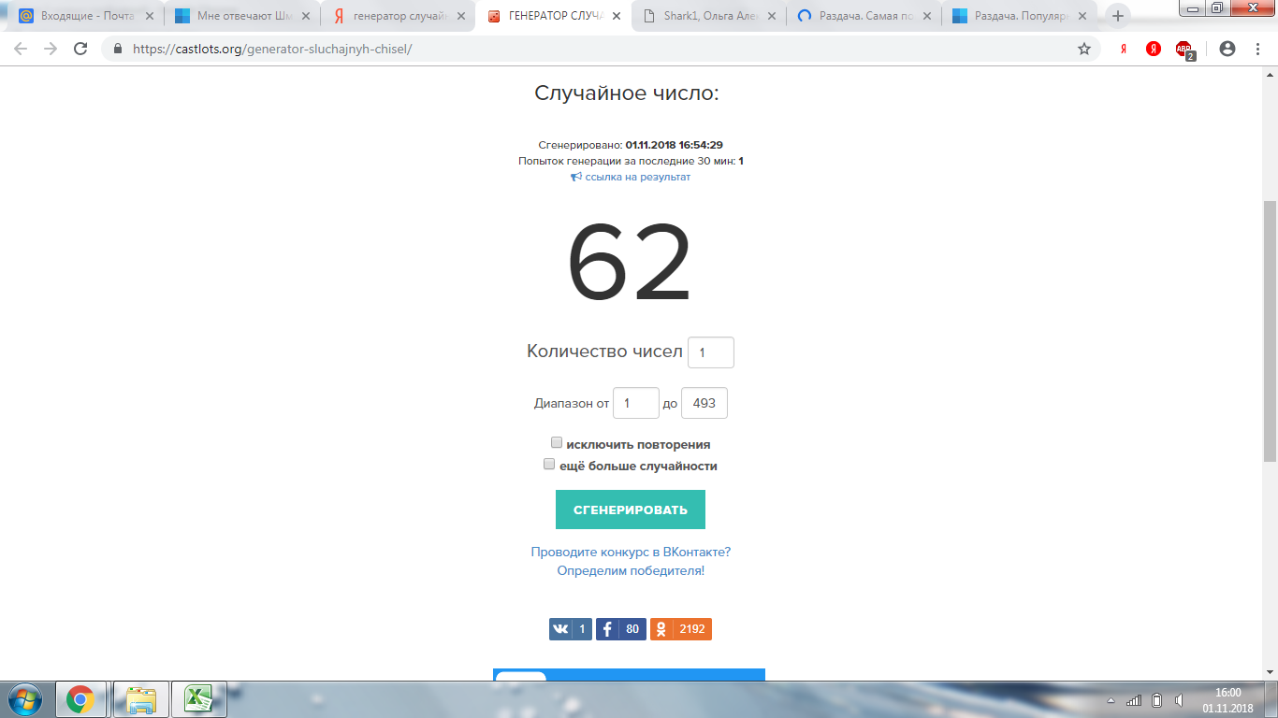Open the Excel icon in the taskbar
The width and height of the screenshot is (1278, 718).
point(198,699)
